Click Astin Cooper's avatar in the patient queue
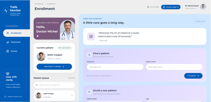The image size is (211, 102). click(38, 95)
